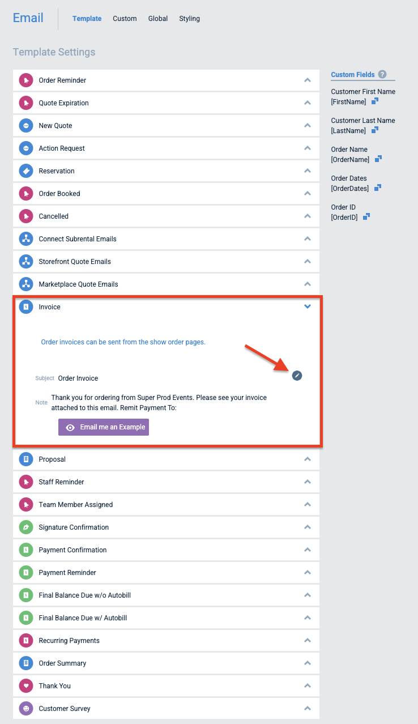Viewport: 418px width, 724px height.
Task: Open the Styling tab
Action: pos(189,19)
